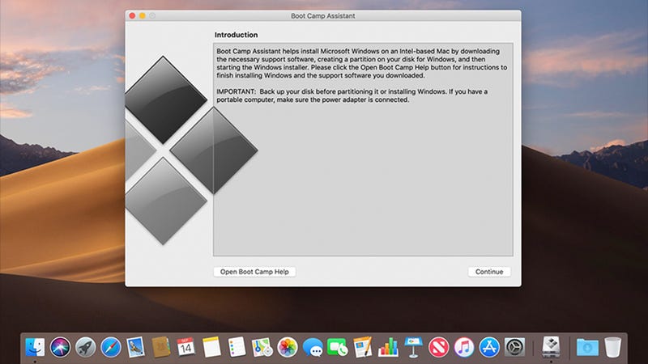Open the Trash in dock
This screenshot has width=648, height=364.
coord(612,347)
